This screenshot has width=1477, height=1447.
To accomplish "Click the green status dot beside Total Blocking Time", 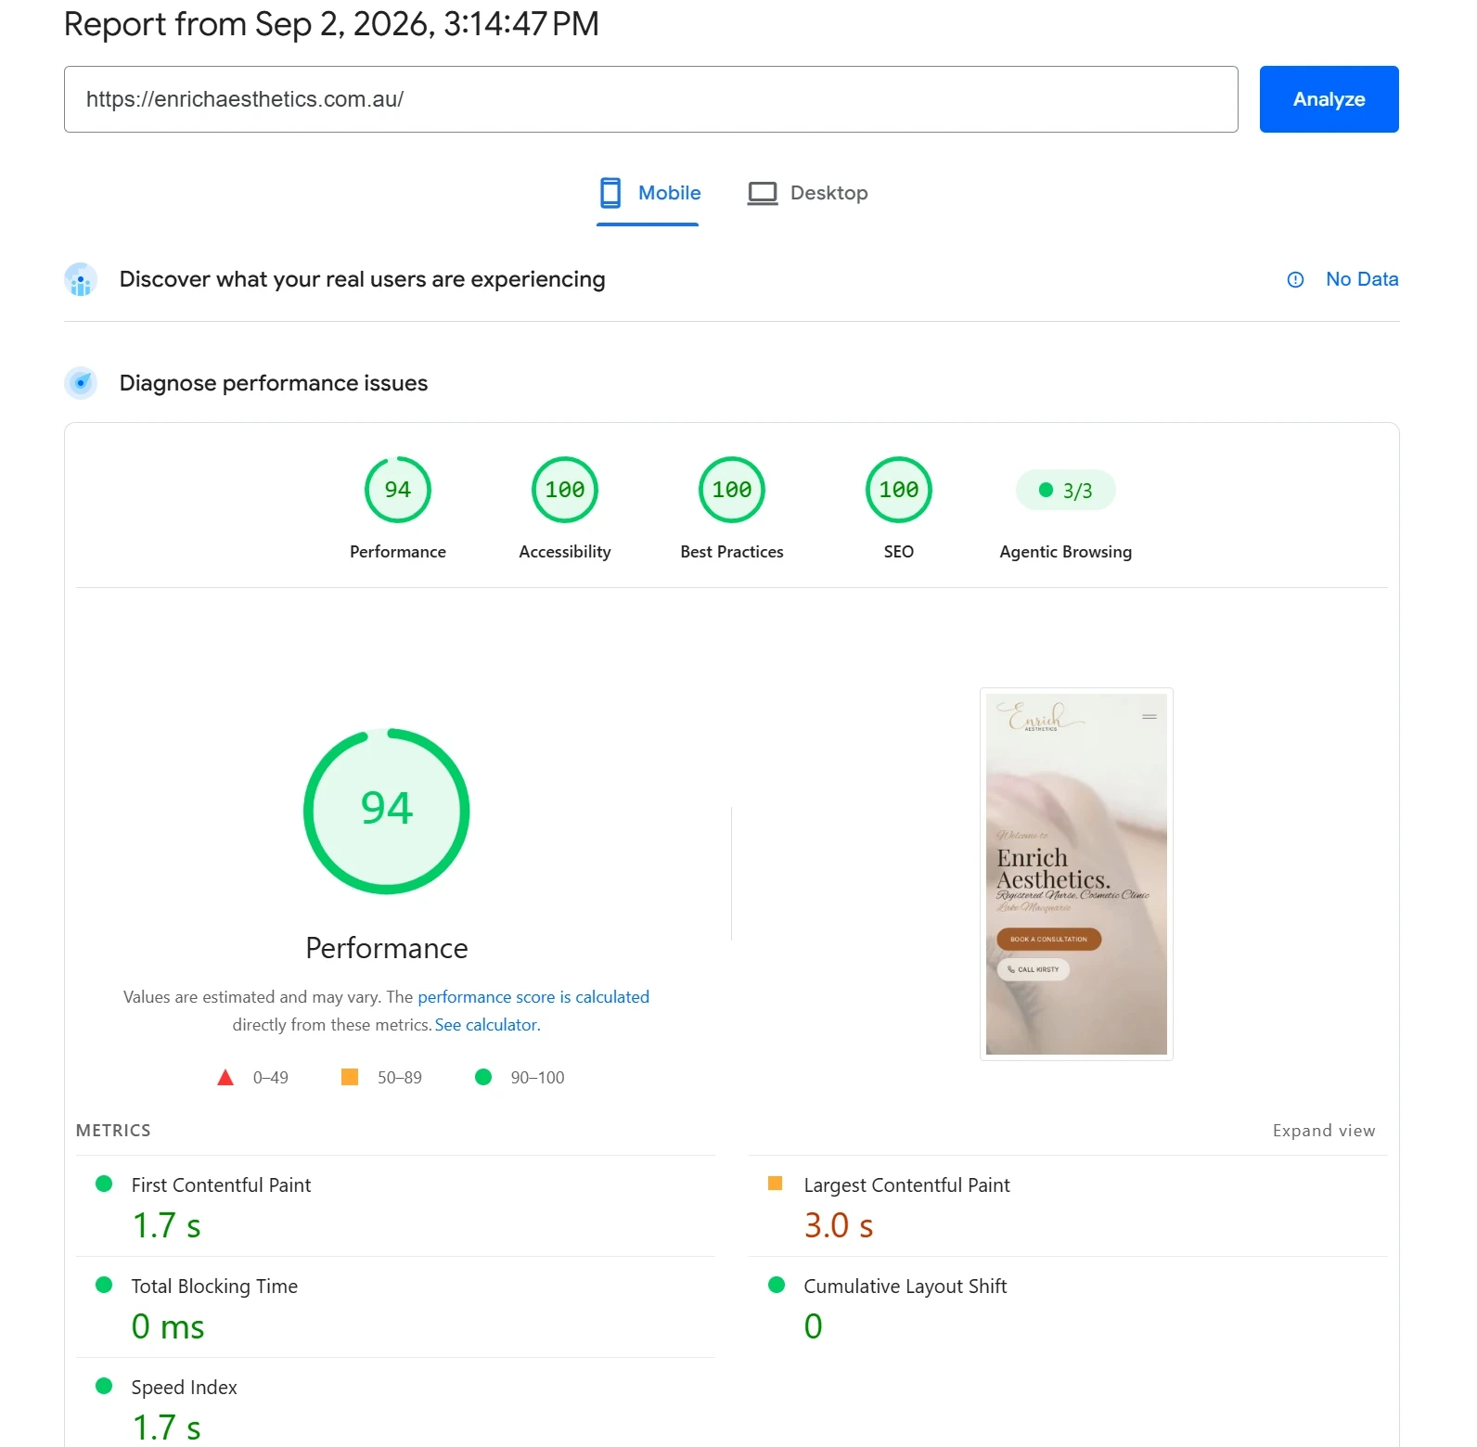I will (x=104, y=1285).
